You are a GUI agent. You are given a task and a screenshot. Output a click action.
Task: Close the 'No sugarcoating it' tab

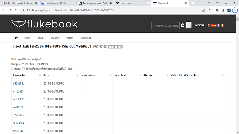click(x=111, y=3)
